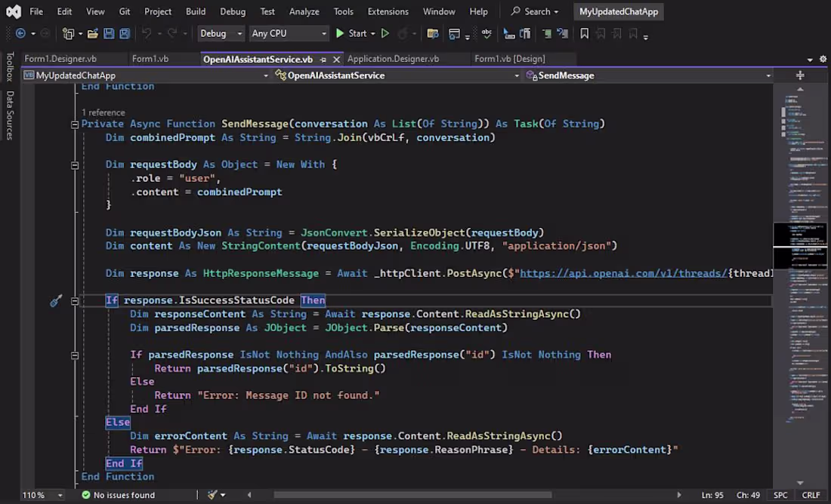Open the Data Sources side panel
Image resolution: width=831 pixels, height=504 pixels.
(x=10, y=115)
